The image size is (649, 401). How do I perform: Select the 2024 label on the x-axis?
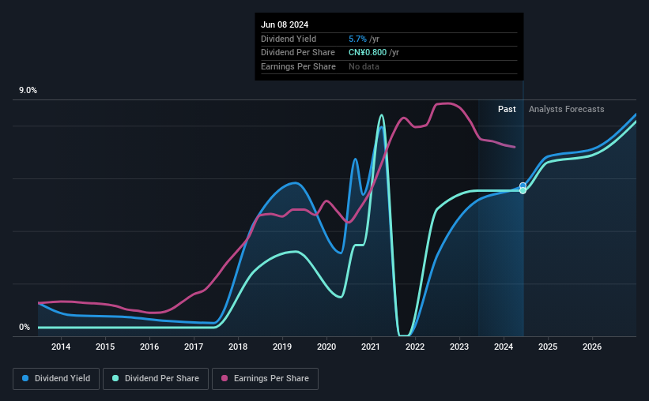pyautogui.click(x=504, y=347)
